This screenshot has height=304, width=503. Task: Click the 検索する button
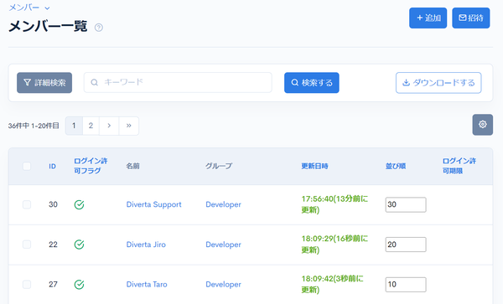(312, 83)
